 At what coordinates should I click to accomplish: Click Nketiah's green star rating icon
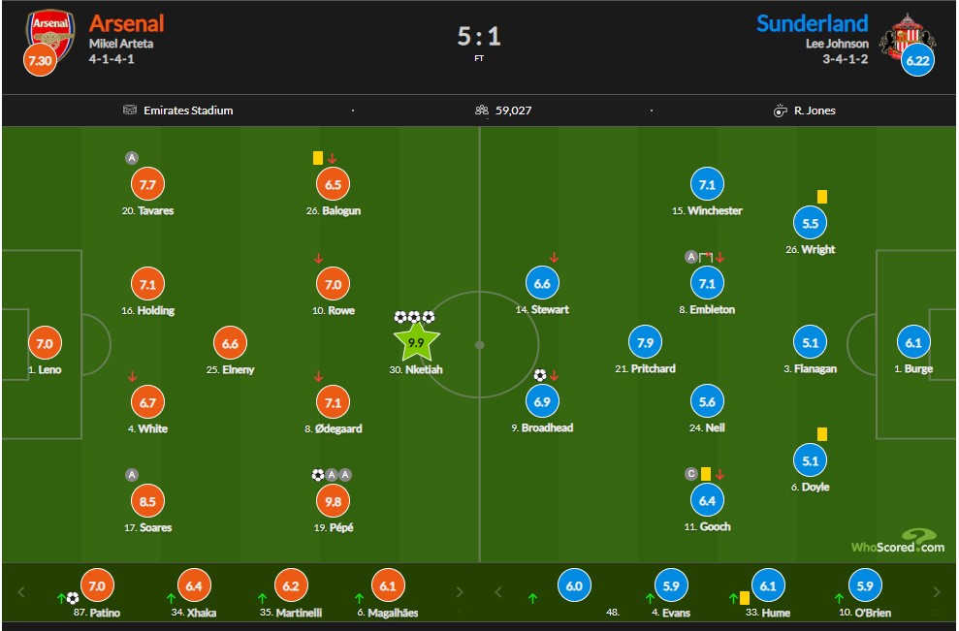coord(416,343)
